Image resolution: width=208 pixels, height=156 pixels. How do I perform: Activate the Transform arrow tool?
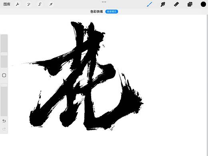(51, 4)
